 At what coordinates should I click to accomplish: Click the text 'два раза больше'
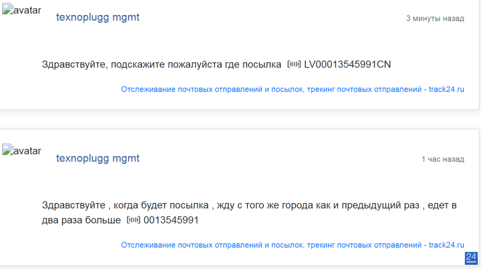(81, 220)
